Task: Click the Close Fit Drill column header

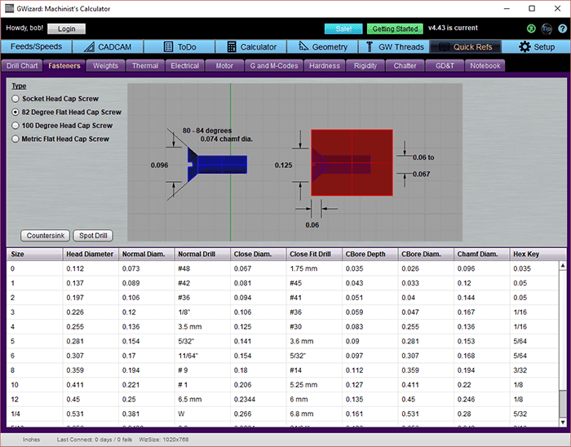Action: click(314, 254)
